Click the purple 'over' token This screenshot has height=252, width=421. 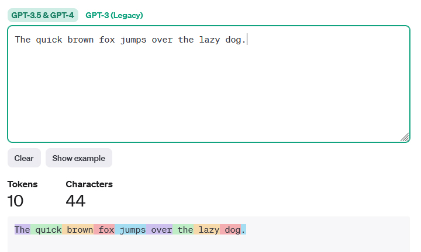160,229
